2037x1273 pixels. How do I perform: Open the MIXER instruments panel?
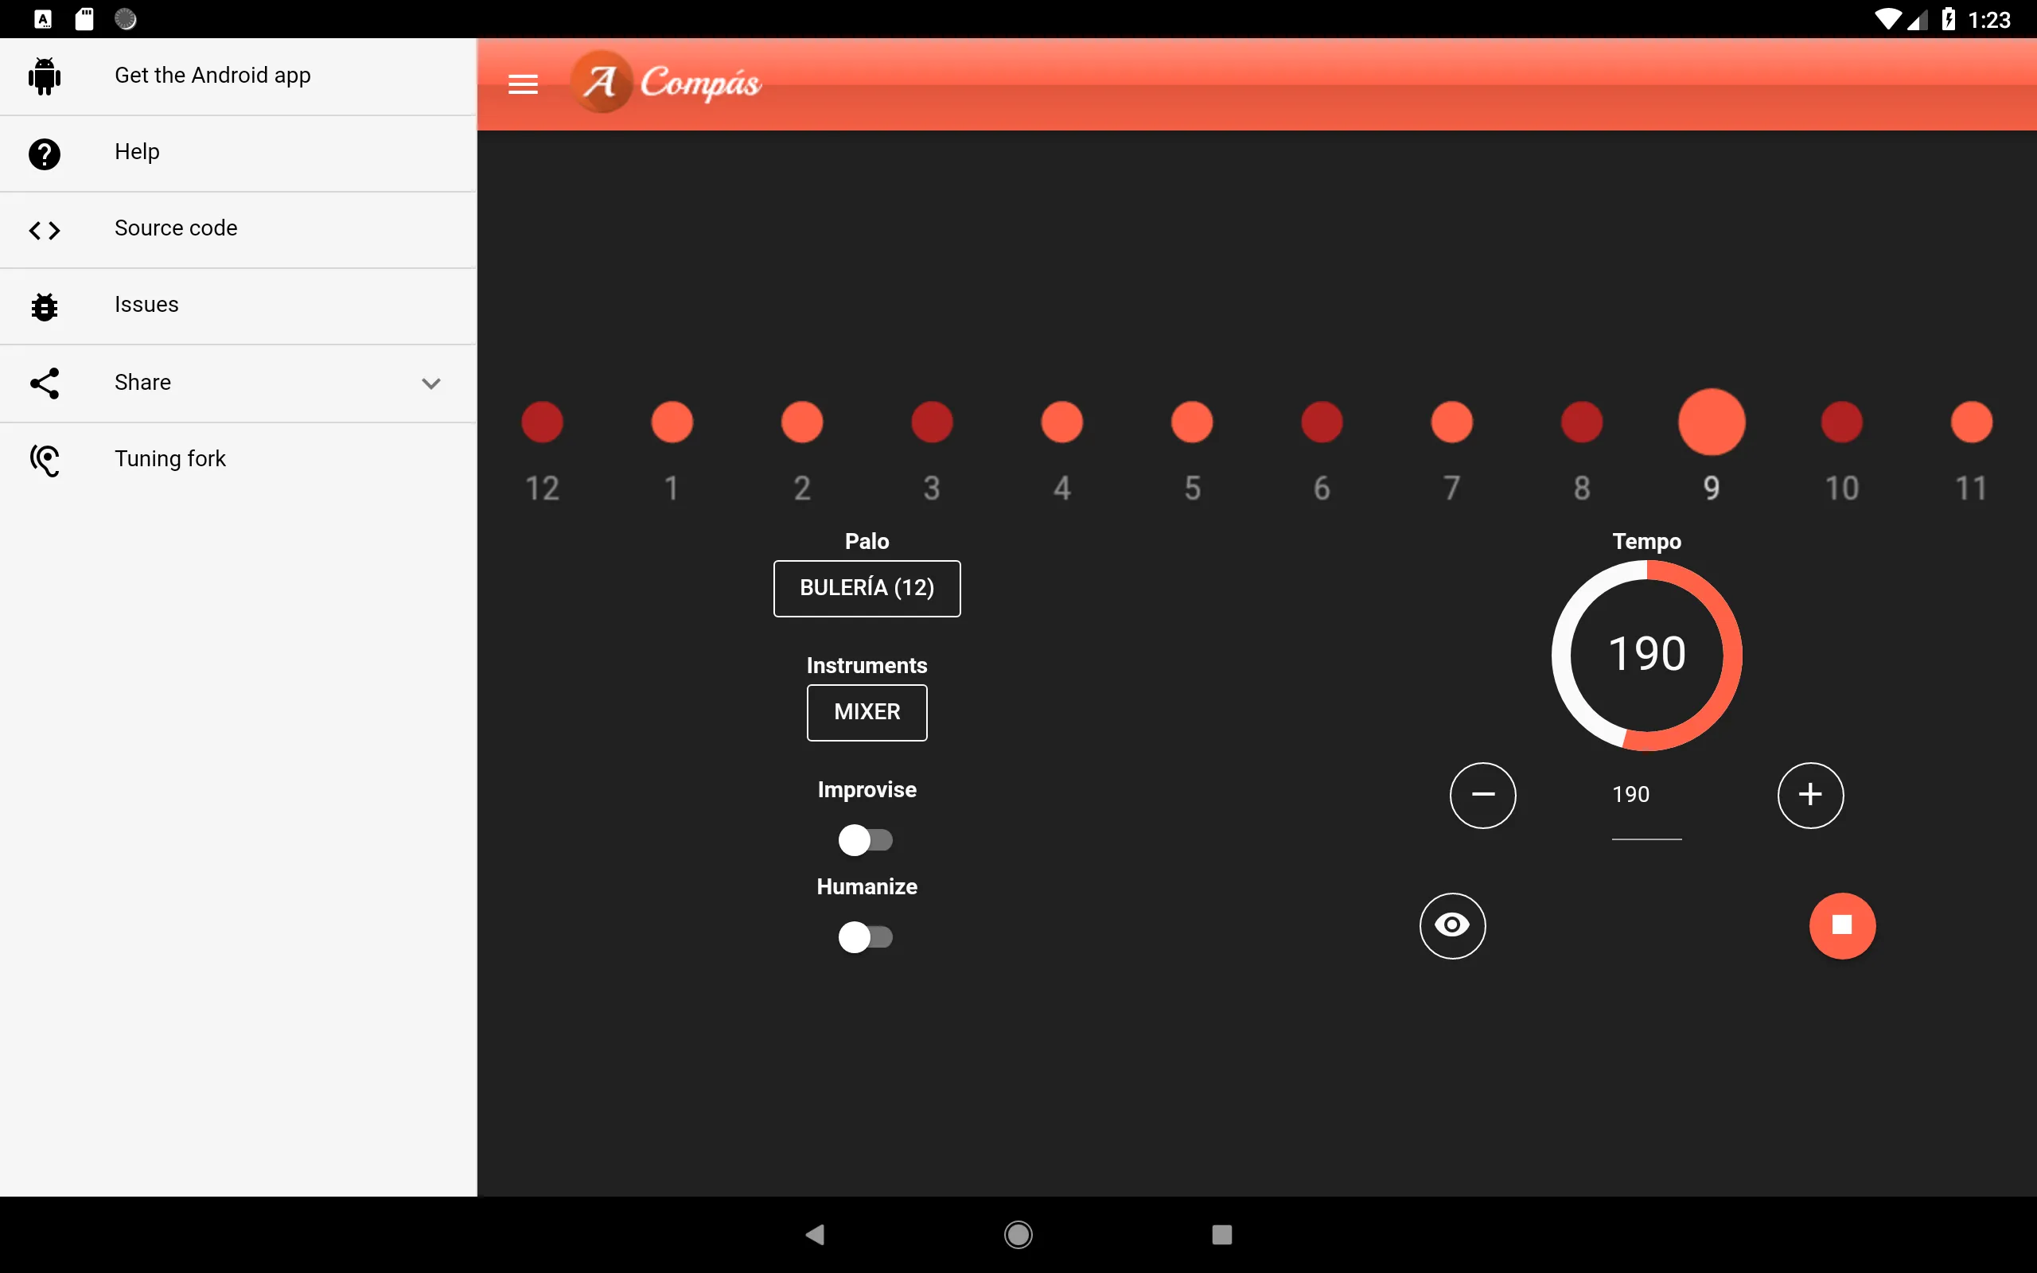click(x=865, y=711)
